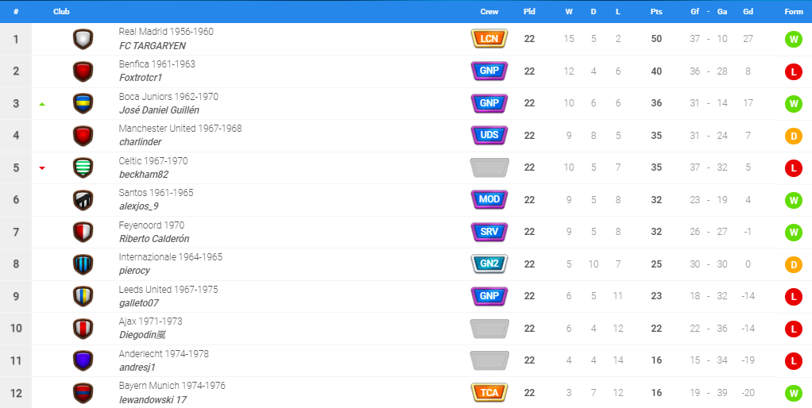Click the SRV crew badge for Feyenoord
This screenshot has width=812, height=408.
coord(489,232)
